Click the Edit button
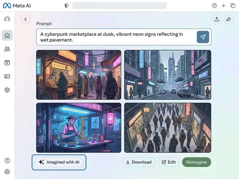The height and width of the screenshot is (179, 239). click(x=169, y=162)
